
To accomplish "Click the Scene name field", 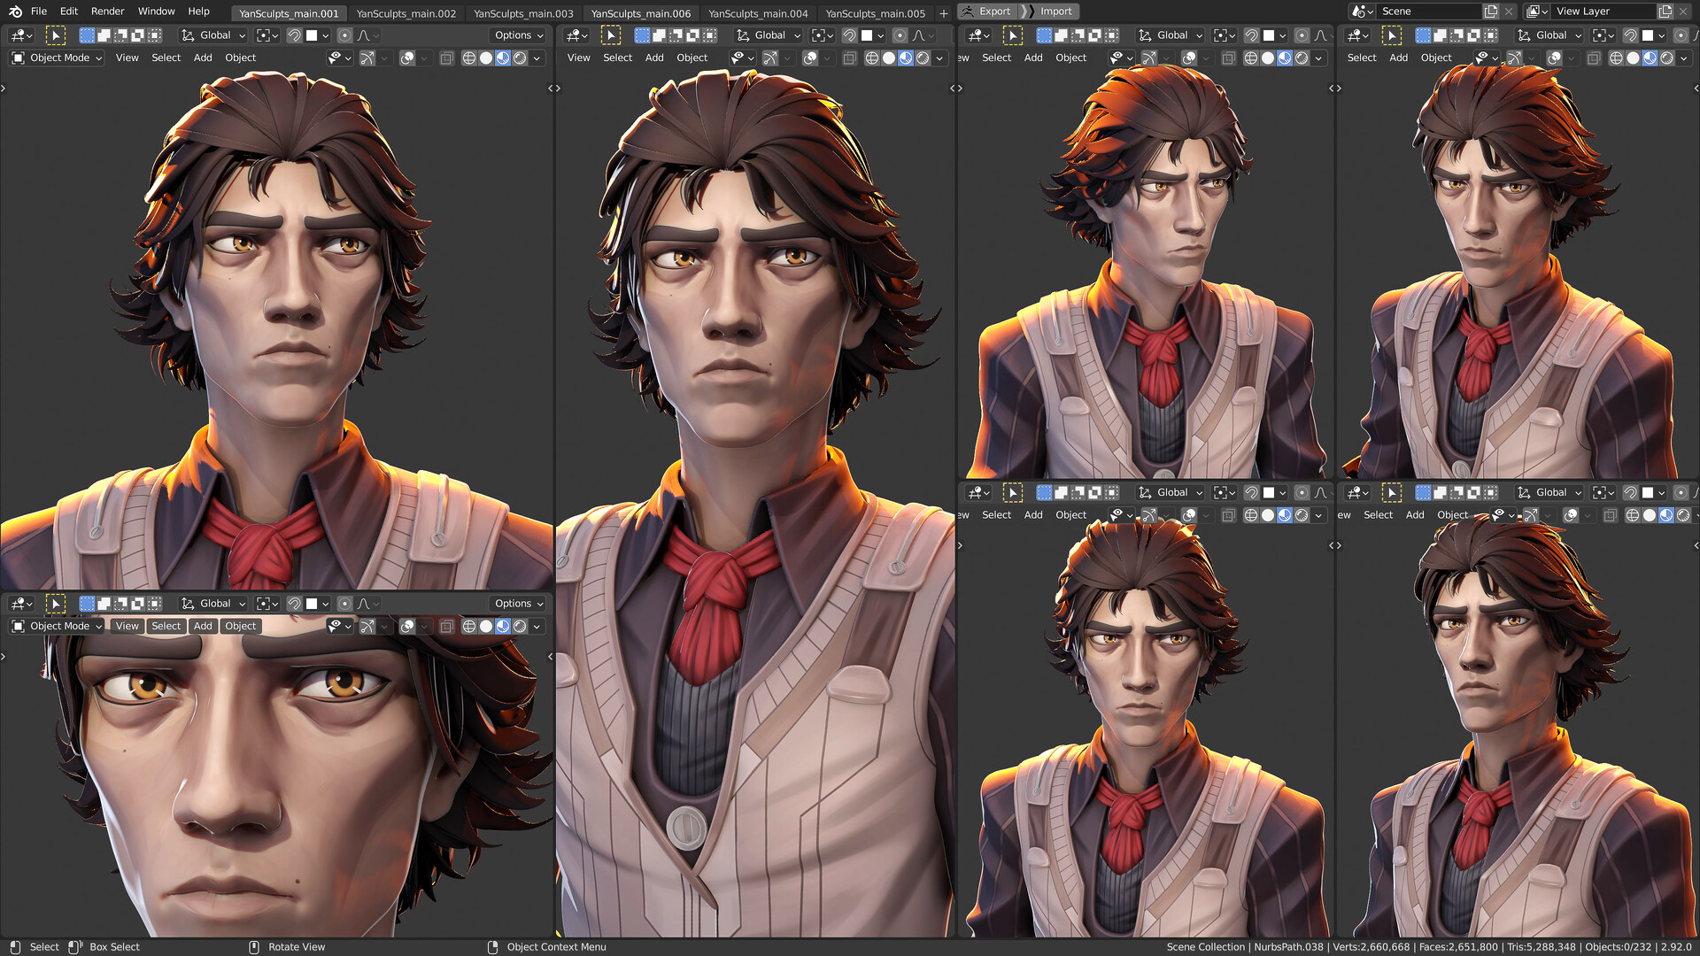I will tap(1430, 12).
